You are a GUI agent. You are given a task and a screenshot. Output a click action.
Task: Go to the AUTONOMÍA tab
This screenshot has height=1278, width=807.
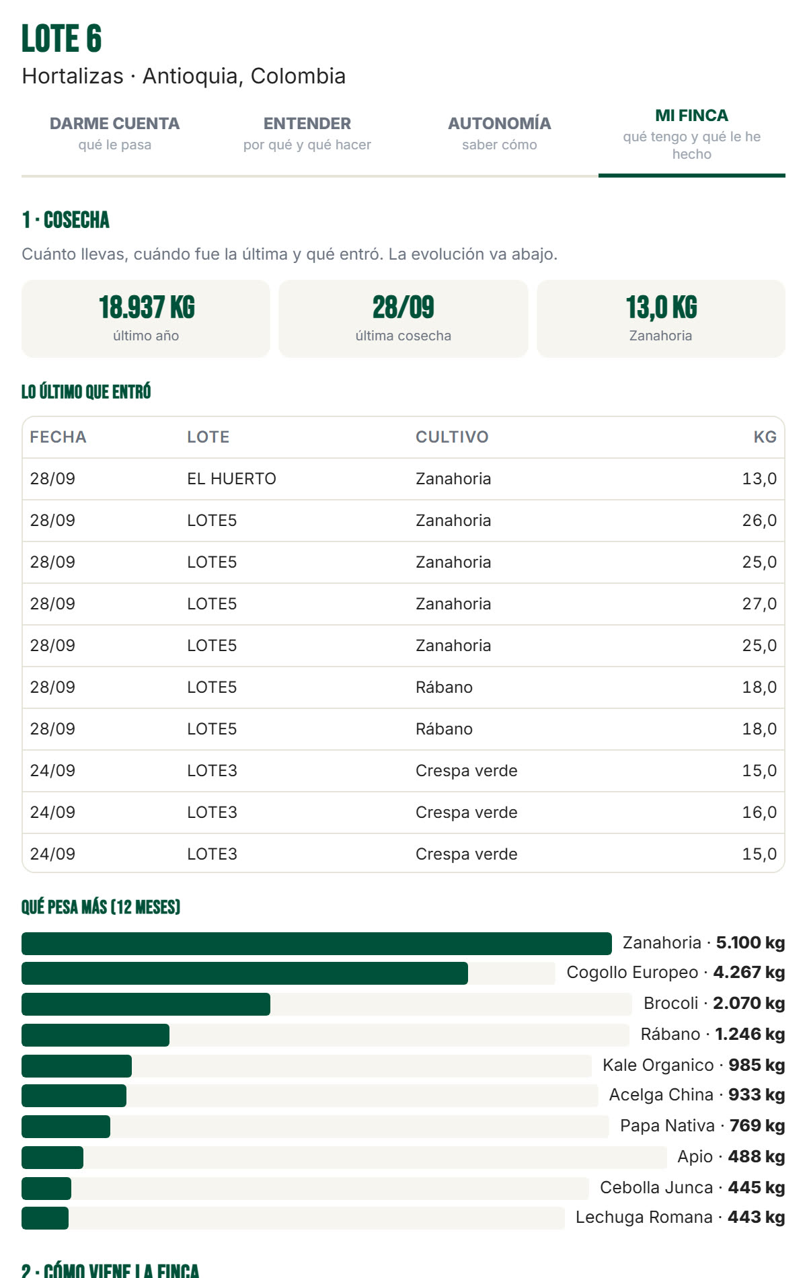(x=500, y=133)
